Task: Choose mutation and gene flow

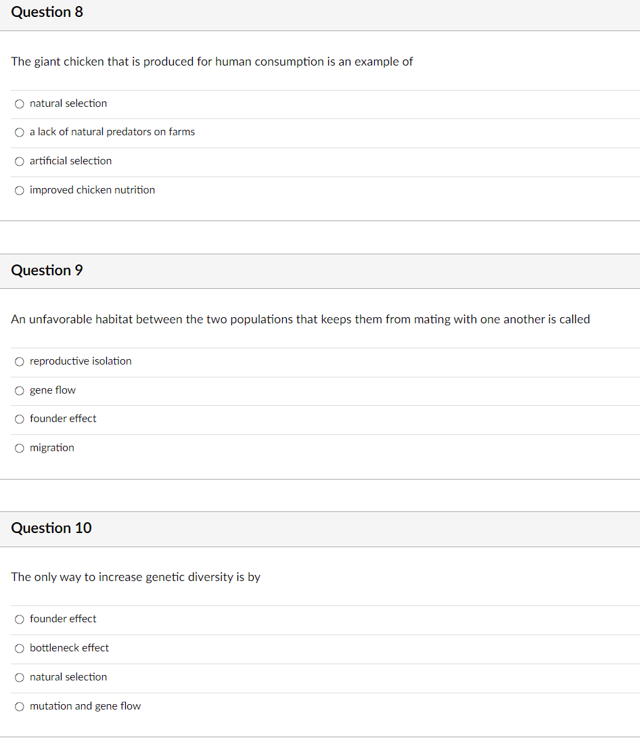Action: pyautogui.click(x=19, y=706)
